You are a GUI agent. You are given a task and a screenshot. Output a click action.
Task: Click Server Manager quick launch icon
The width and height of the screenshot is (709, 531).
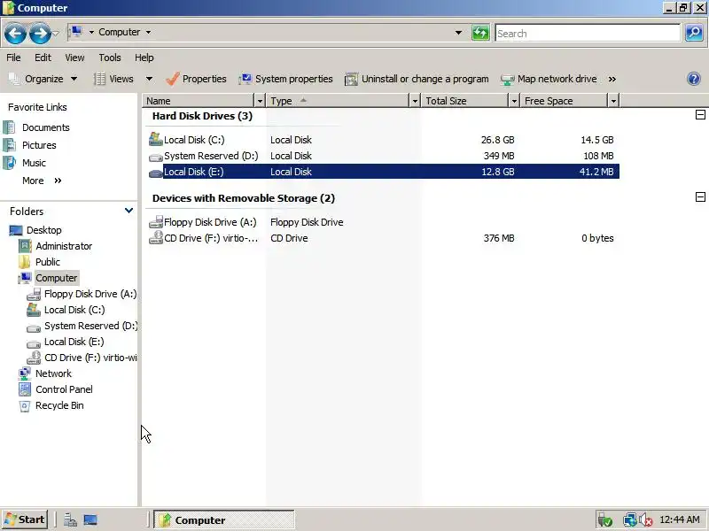(70, 520)
